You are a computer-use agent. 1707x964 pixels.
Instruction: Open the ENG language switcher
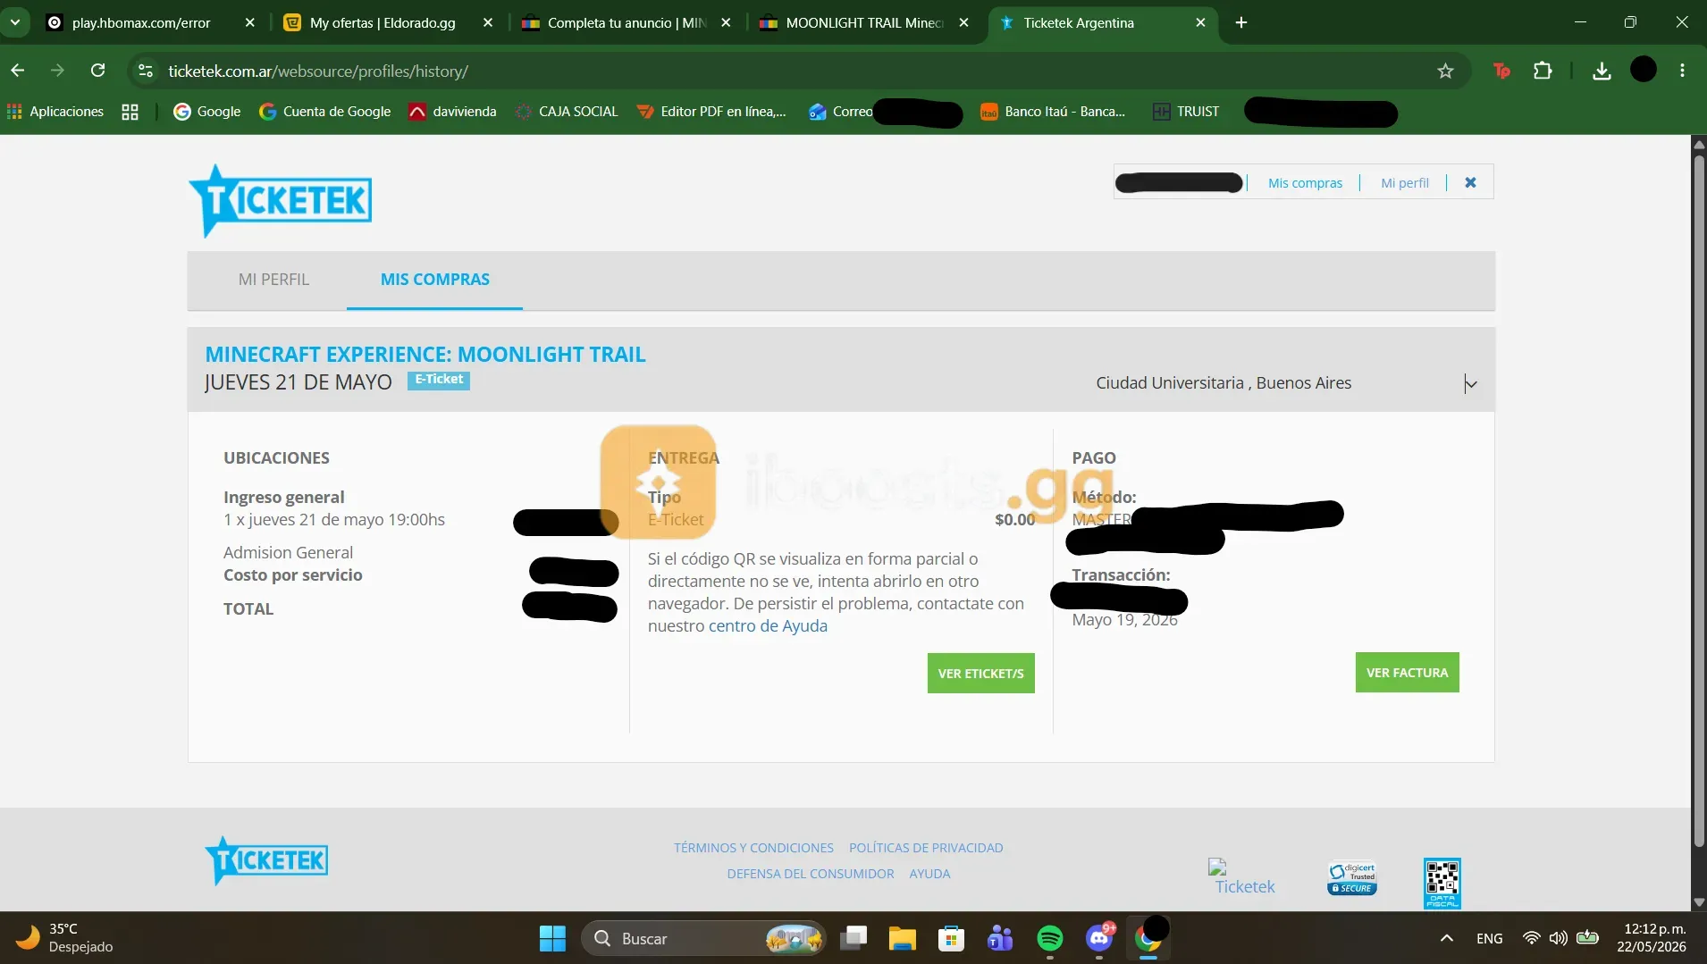click(1489, 938)
